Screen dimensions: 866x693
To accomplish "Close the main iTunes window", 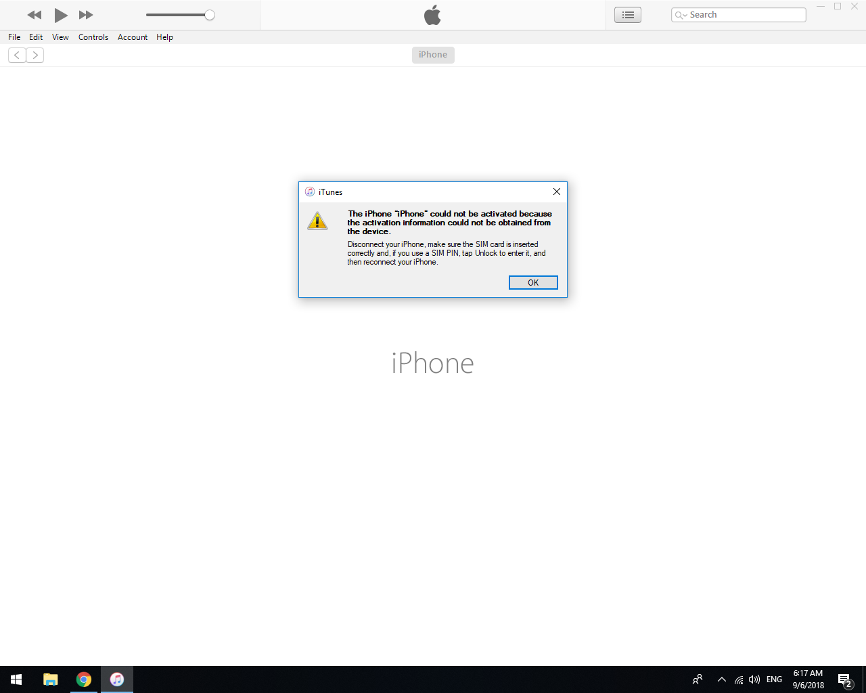I will pyautogui.click(x=854, y=6).
